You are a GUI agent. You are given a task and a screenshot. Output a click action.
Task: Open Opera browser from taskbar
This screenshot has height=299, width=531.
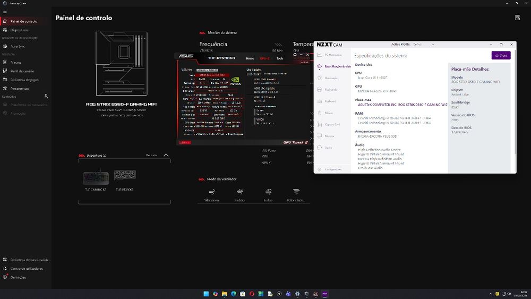coord(252,294)
